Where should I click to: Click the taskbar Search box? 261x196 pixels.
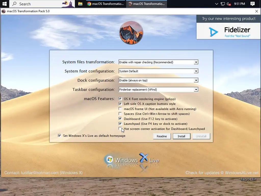[42, 4]
